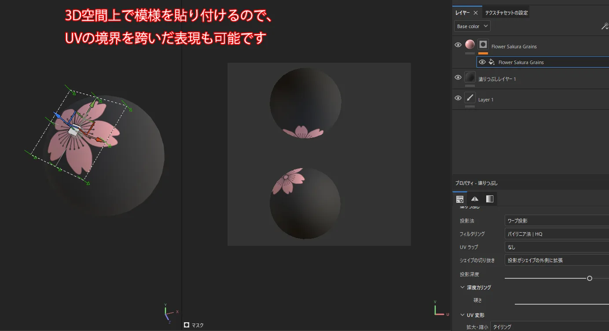
Task: Hide Layer 1 with its eye icon
Action: pos(458,98)
